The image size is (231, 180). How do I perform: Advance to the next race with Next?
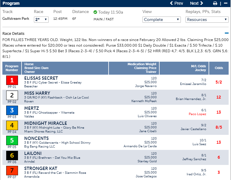click(x=196, y=4)
